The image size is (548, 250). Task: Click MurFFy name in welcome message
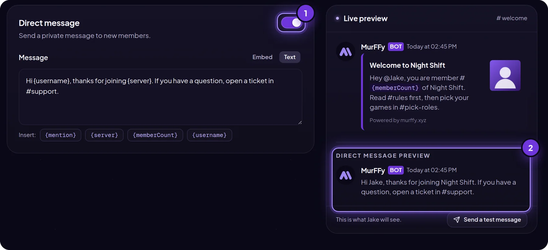pyautogui.click(x=373, y=47)
